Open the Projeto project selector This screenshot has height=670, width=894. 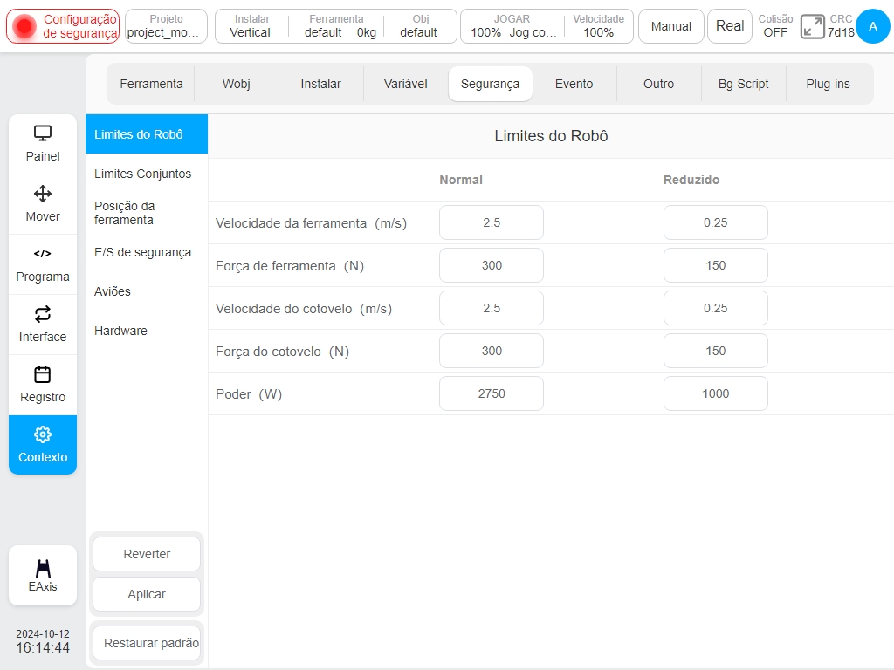(x=166, y=26)
